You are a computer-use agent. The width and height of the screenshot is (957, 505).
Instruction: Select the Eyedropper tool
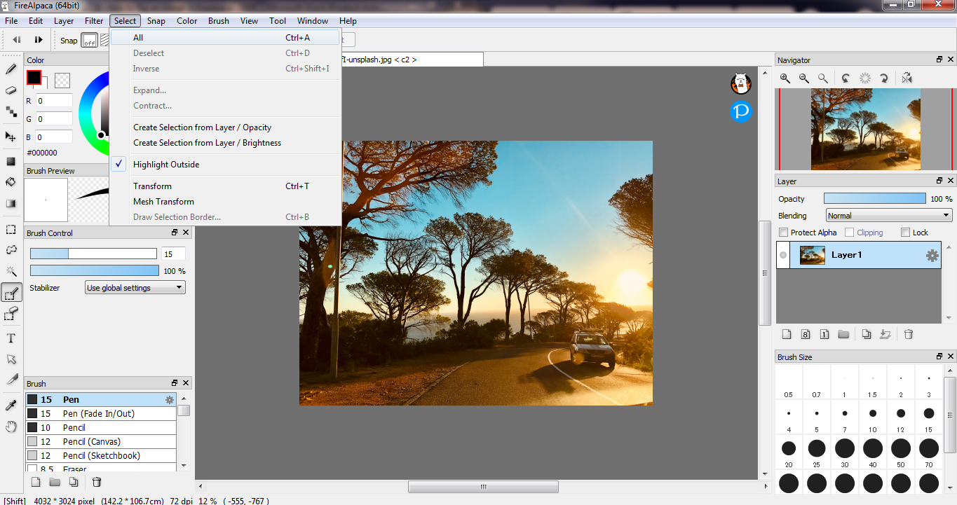(11, 406)
